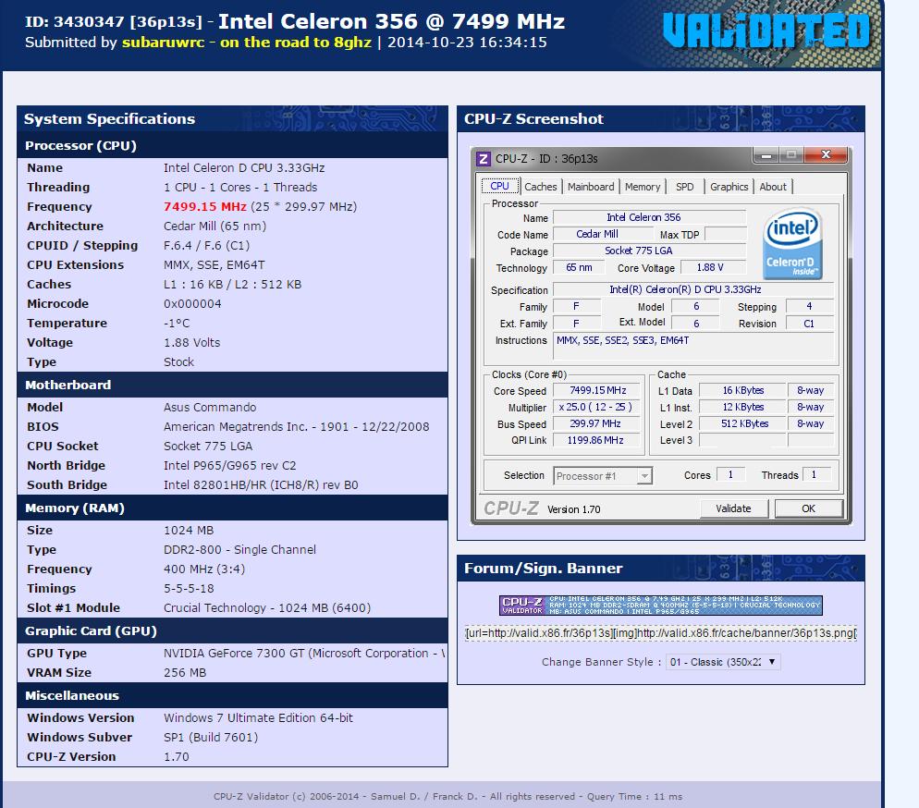The width and height of the screenshot is (919, 808).
Task: Open the Change Banner Style dropdown
Action: 723,662
